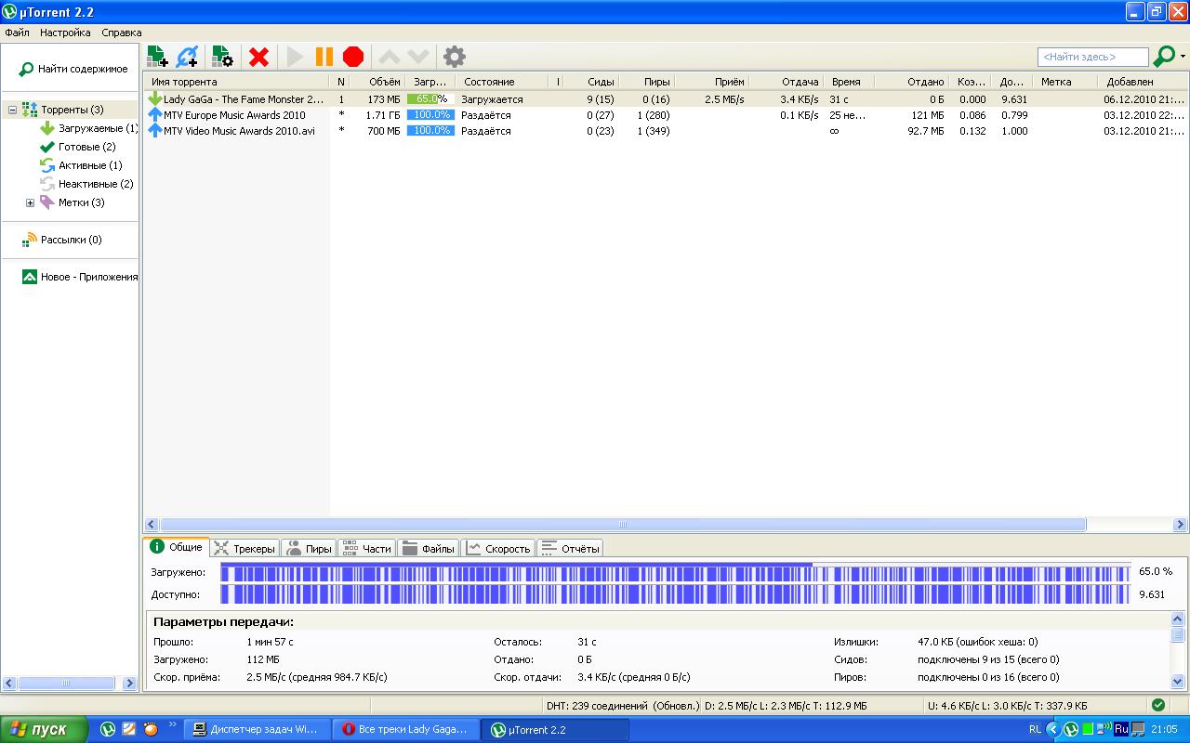
Task: Click the 65.0% progress bar of Lady GaGa
Action: coord(430,99)
